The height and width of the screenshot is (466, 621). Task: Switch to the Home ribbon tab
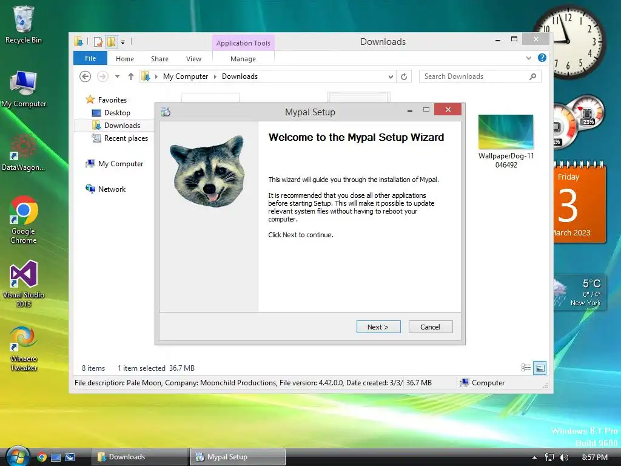point(125,59)
